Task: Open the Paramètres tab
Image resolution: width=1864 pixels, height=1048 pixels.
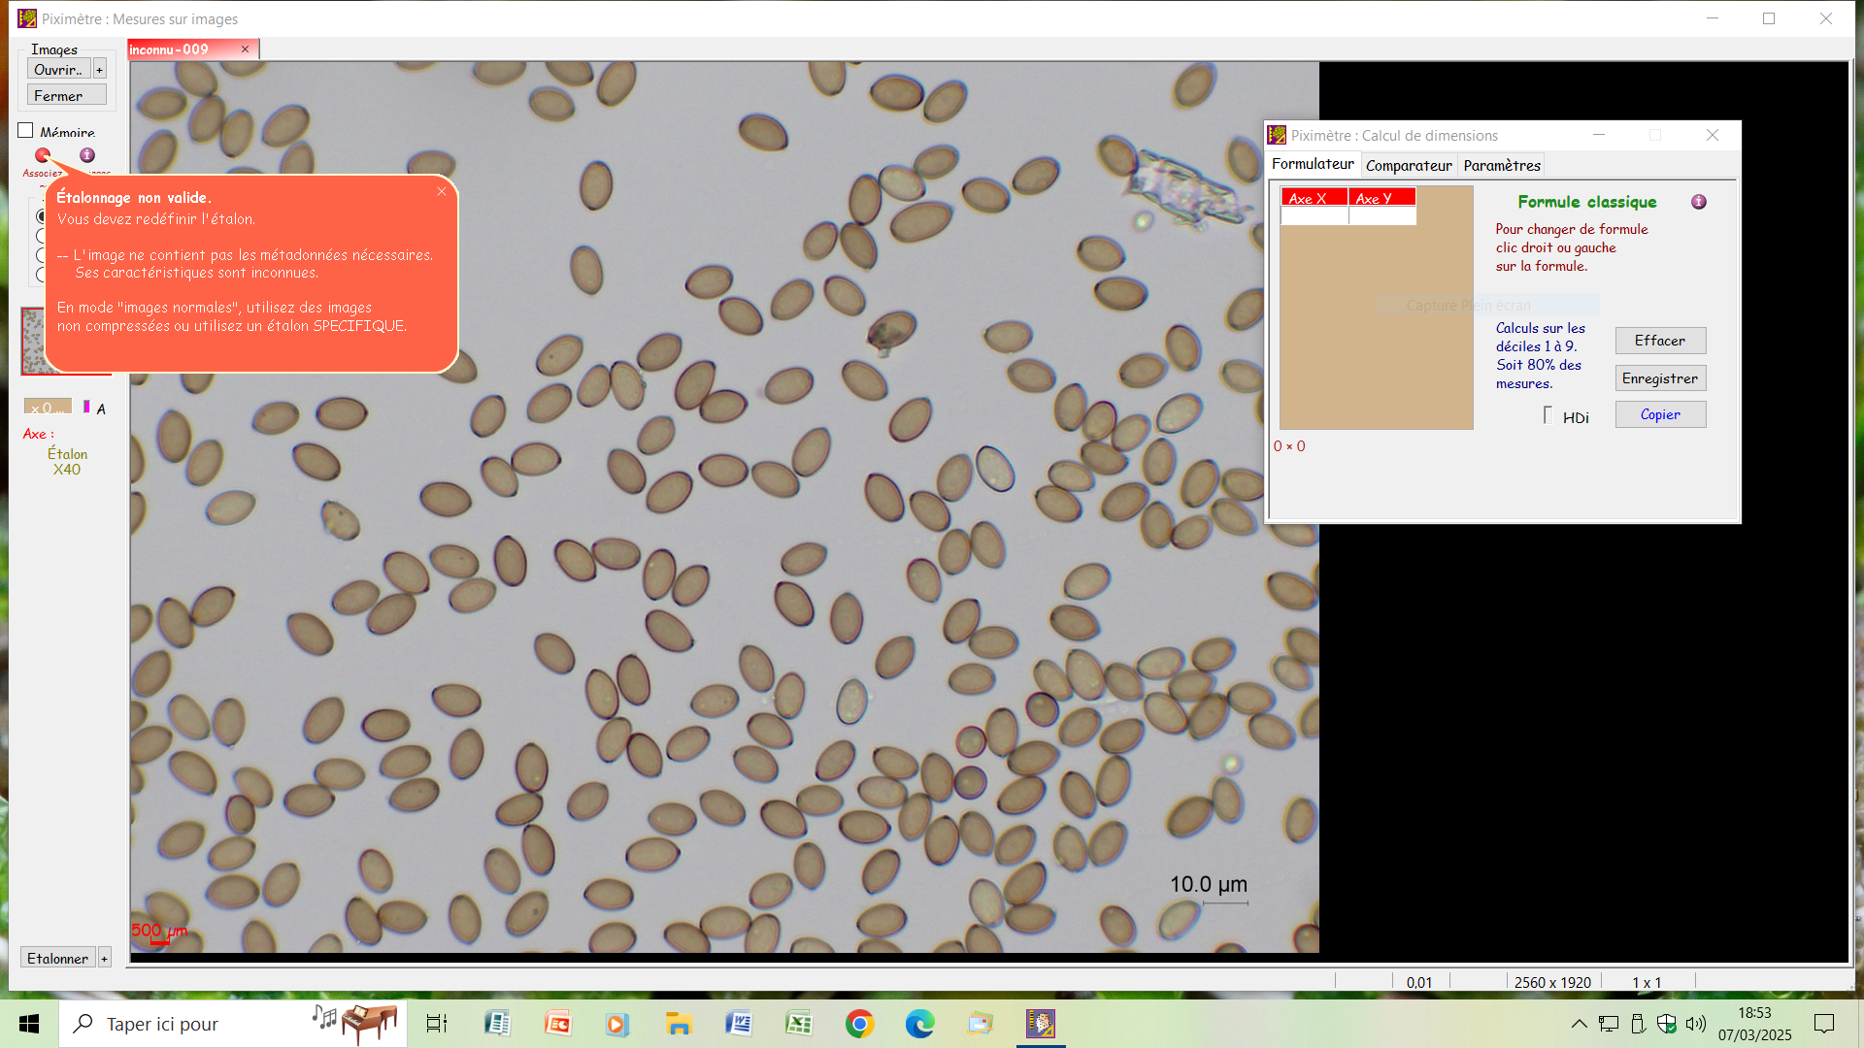Action: tap(1501, 165)
